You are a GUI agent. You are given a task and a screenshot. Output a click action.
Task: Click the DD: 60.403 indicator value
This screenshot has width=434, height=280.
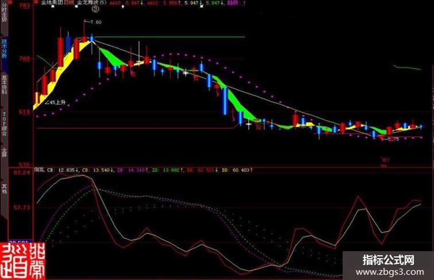pyautogui.click(x=237, y=170)
